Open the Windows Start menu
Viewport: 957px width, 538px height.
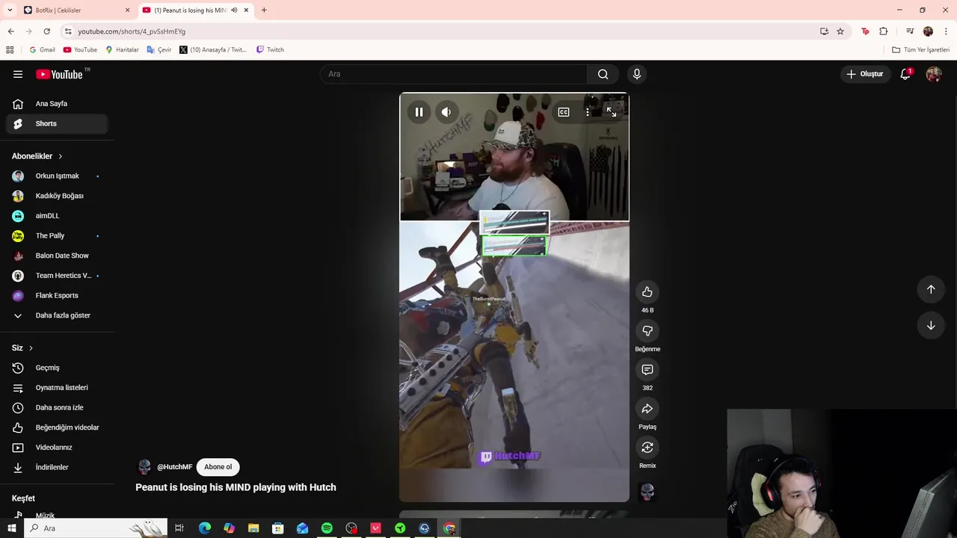11,528
